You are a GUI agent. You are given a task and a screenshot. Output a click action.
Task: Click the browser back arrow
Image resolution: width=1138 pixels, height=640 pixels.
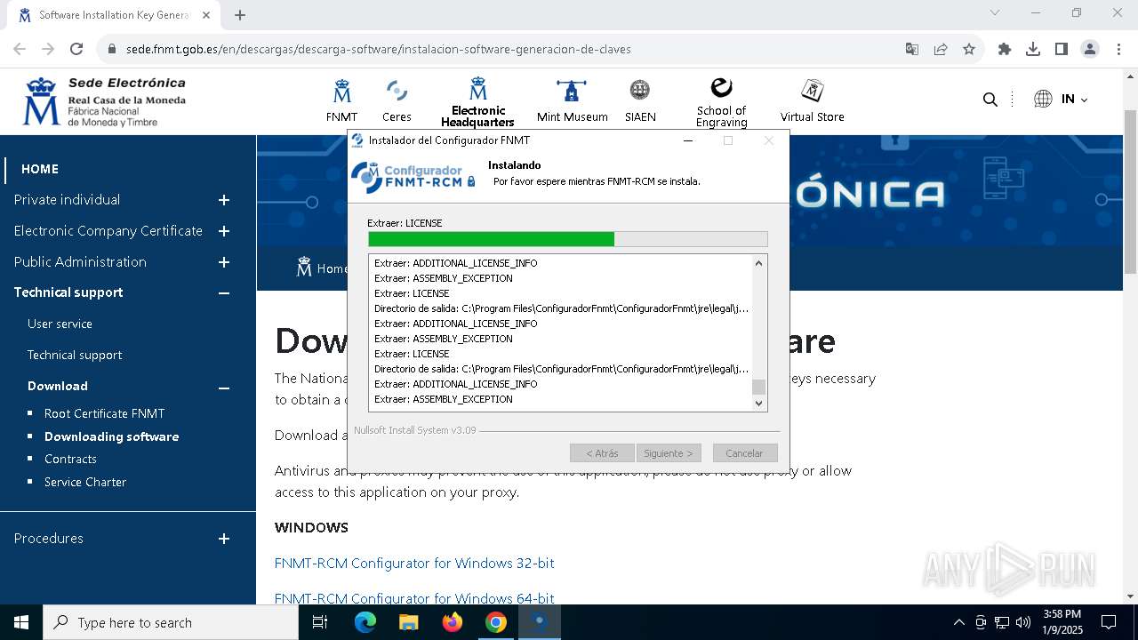click(x=20, y=49)
